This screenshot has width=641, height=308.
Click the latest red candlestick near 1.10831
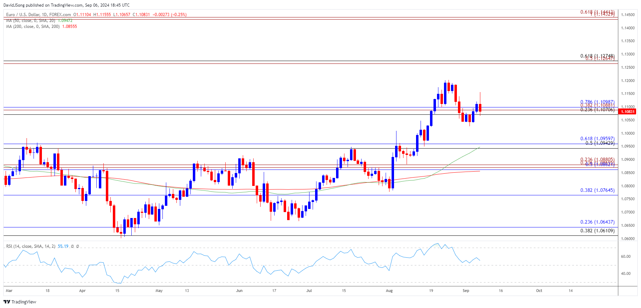480,107
